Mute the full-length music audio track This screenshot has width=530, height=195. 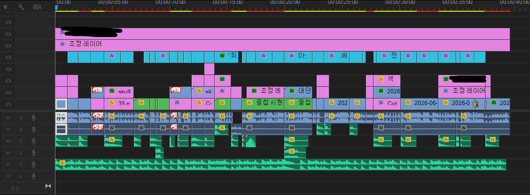pyautogui.click(x=8, y=165)
